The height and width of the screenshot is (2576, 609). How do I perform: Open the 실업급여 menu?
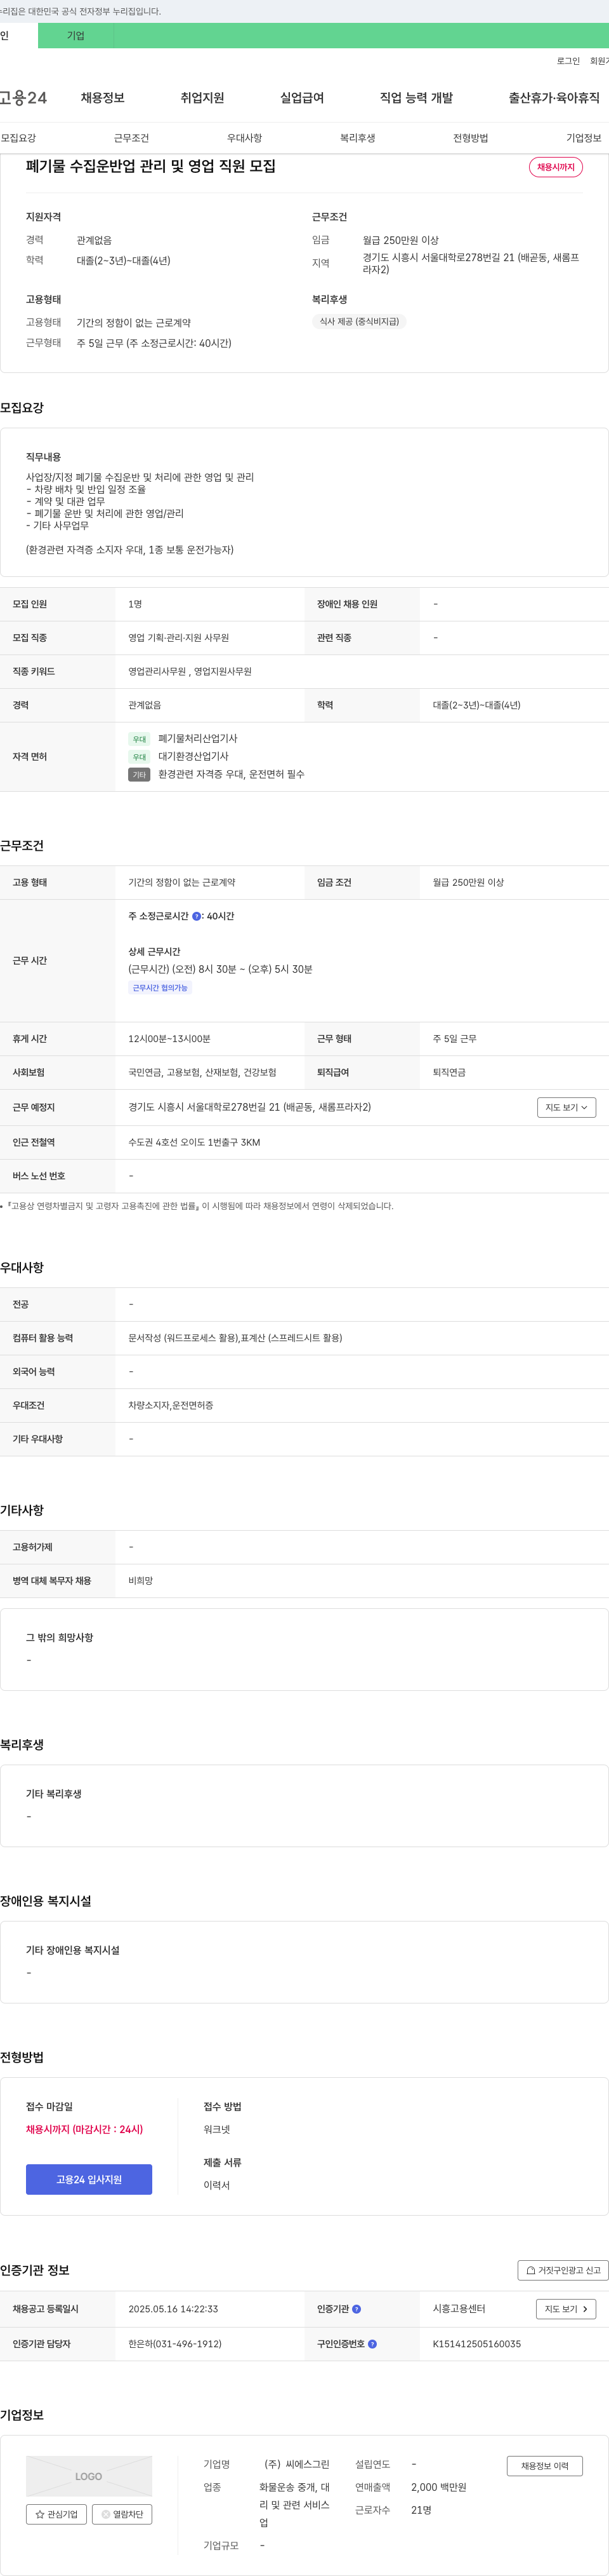[301, 98]
